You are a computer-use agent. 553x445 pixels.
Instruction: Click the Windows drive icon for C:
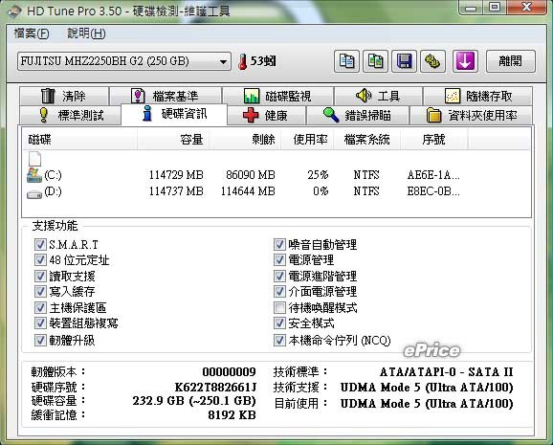pos(34,175)
